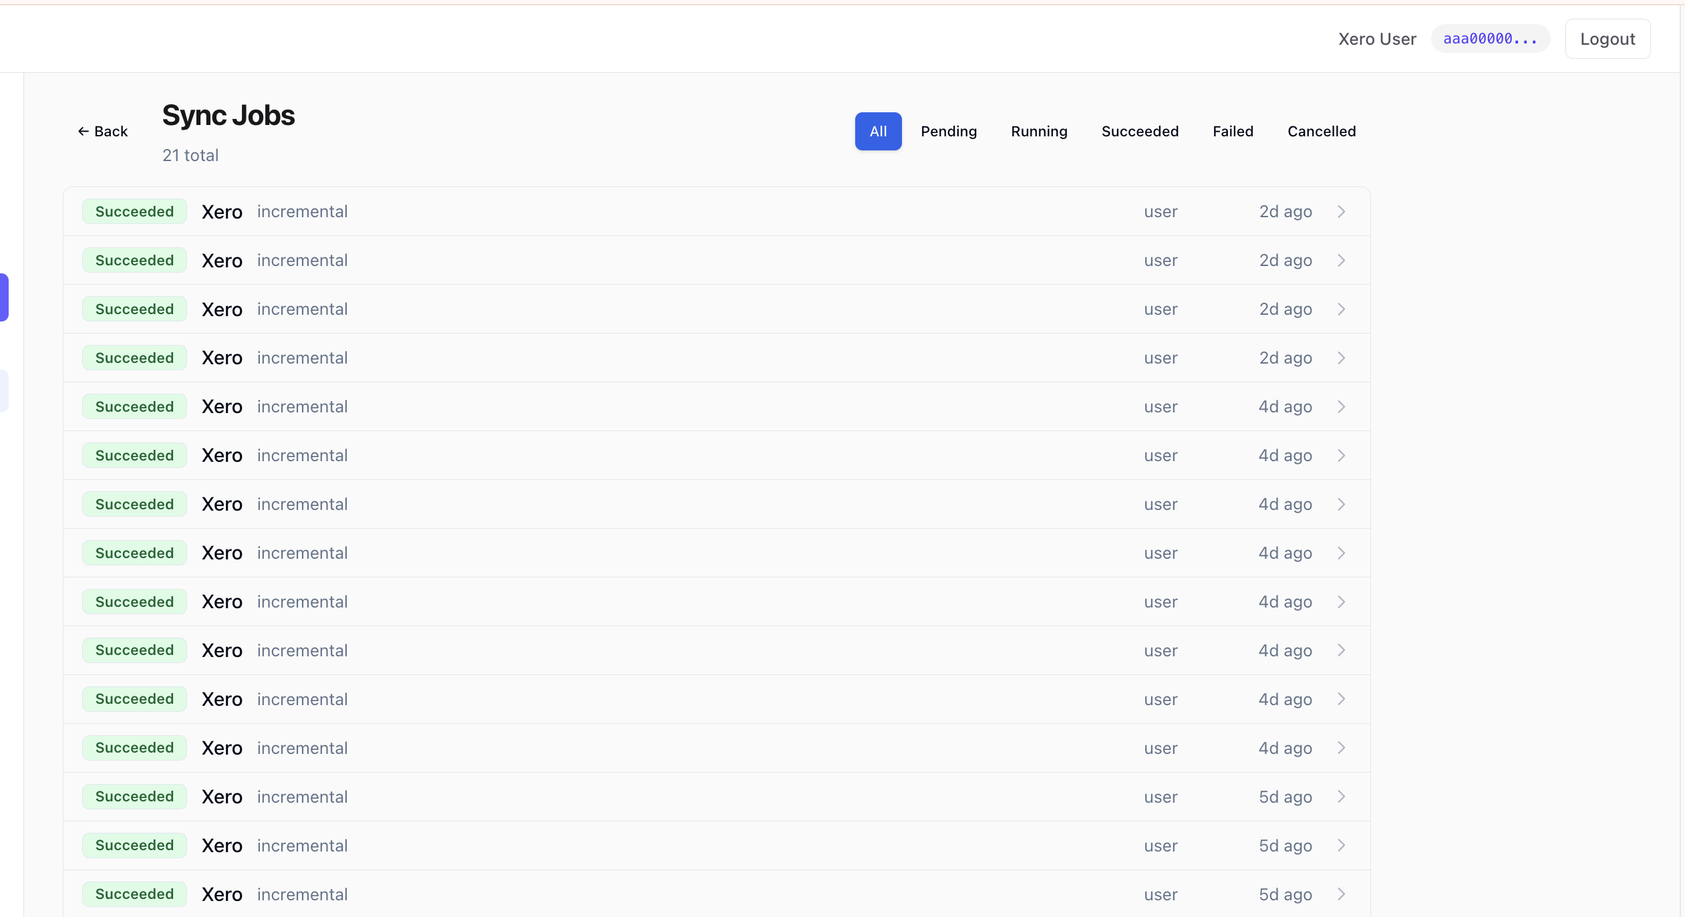Click the chevron on the second 2d ago job

pyautogui.click(x=1342, y=260)
